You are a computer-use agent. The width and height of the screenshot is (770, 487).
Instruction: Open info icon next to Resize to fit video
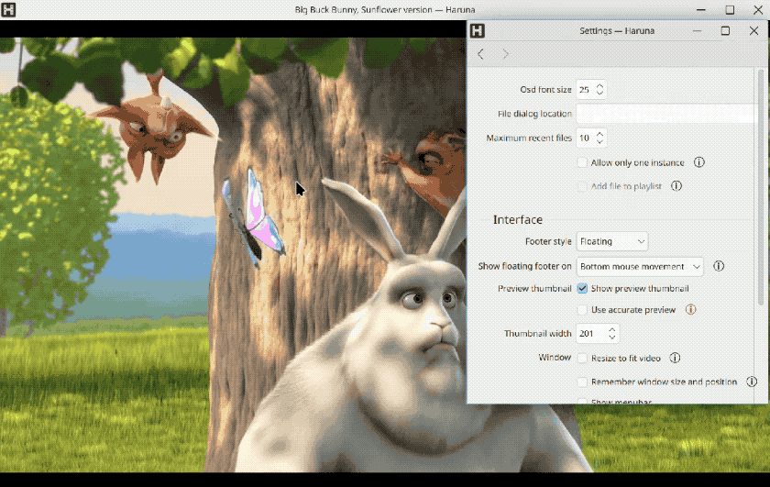click(676, 358)
